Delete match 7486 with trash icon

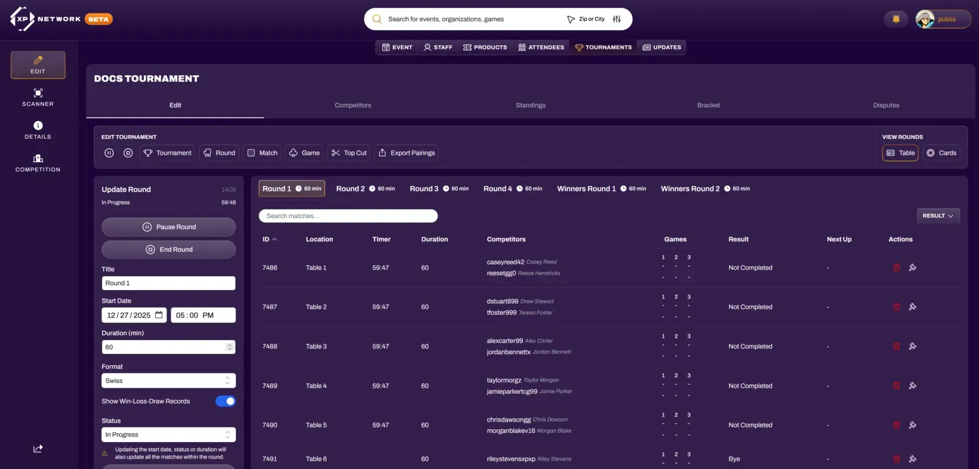(896, 268)
